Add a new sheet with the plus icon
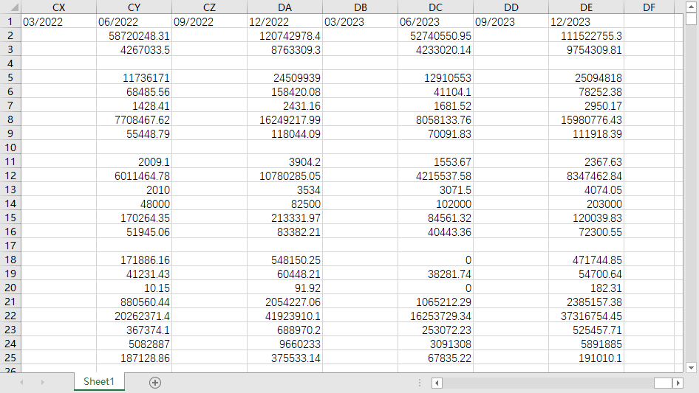The height and width of the screenshot is (393, 699). [155, 383]
